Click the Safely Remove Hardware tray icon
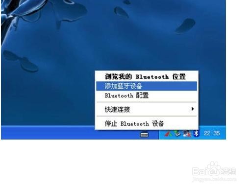The image size is (251, 188). (x=177, y=133)
